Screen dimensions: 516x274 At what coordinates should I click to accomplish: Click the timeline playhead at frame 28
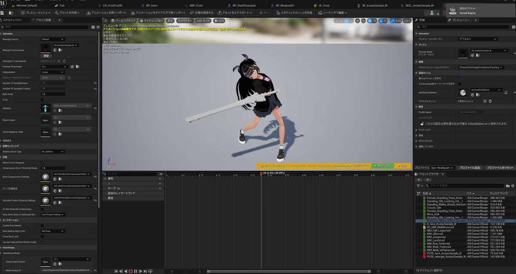[261, 174]
